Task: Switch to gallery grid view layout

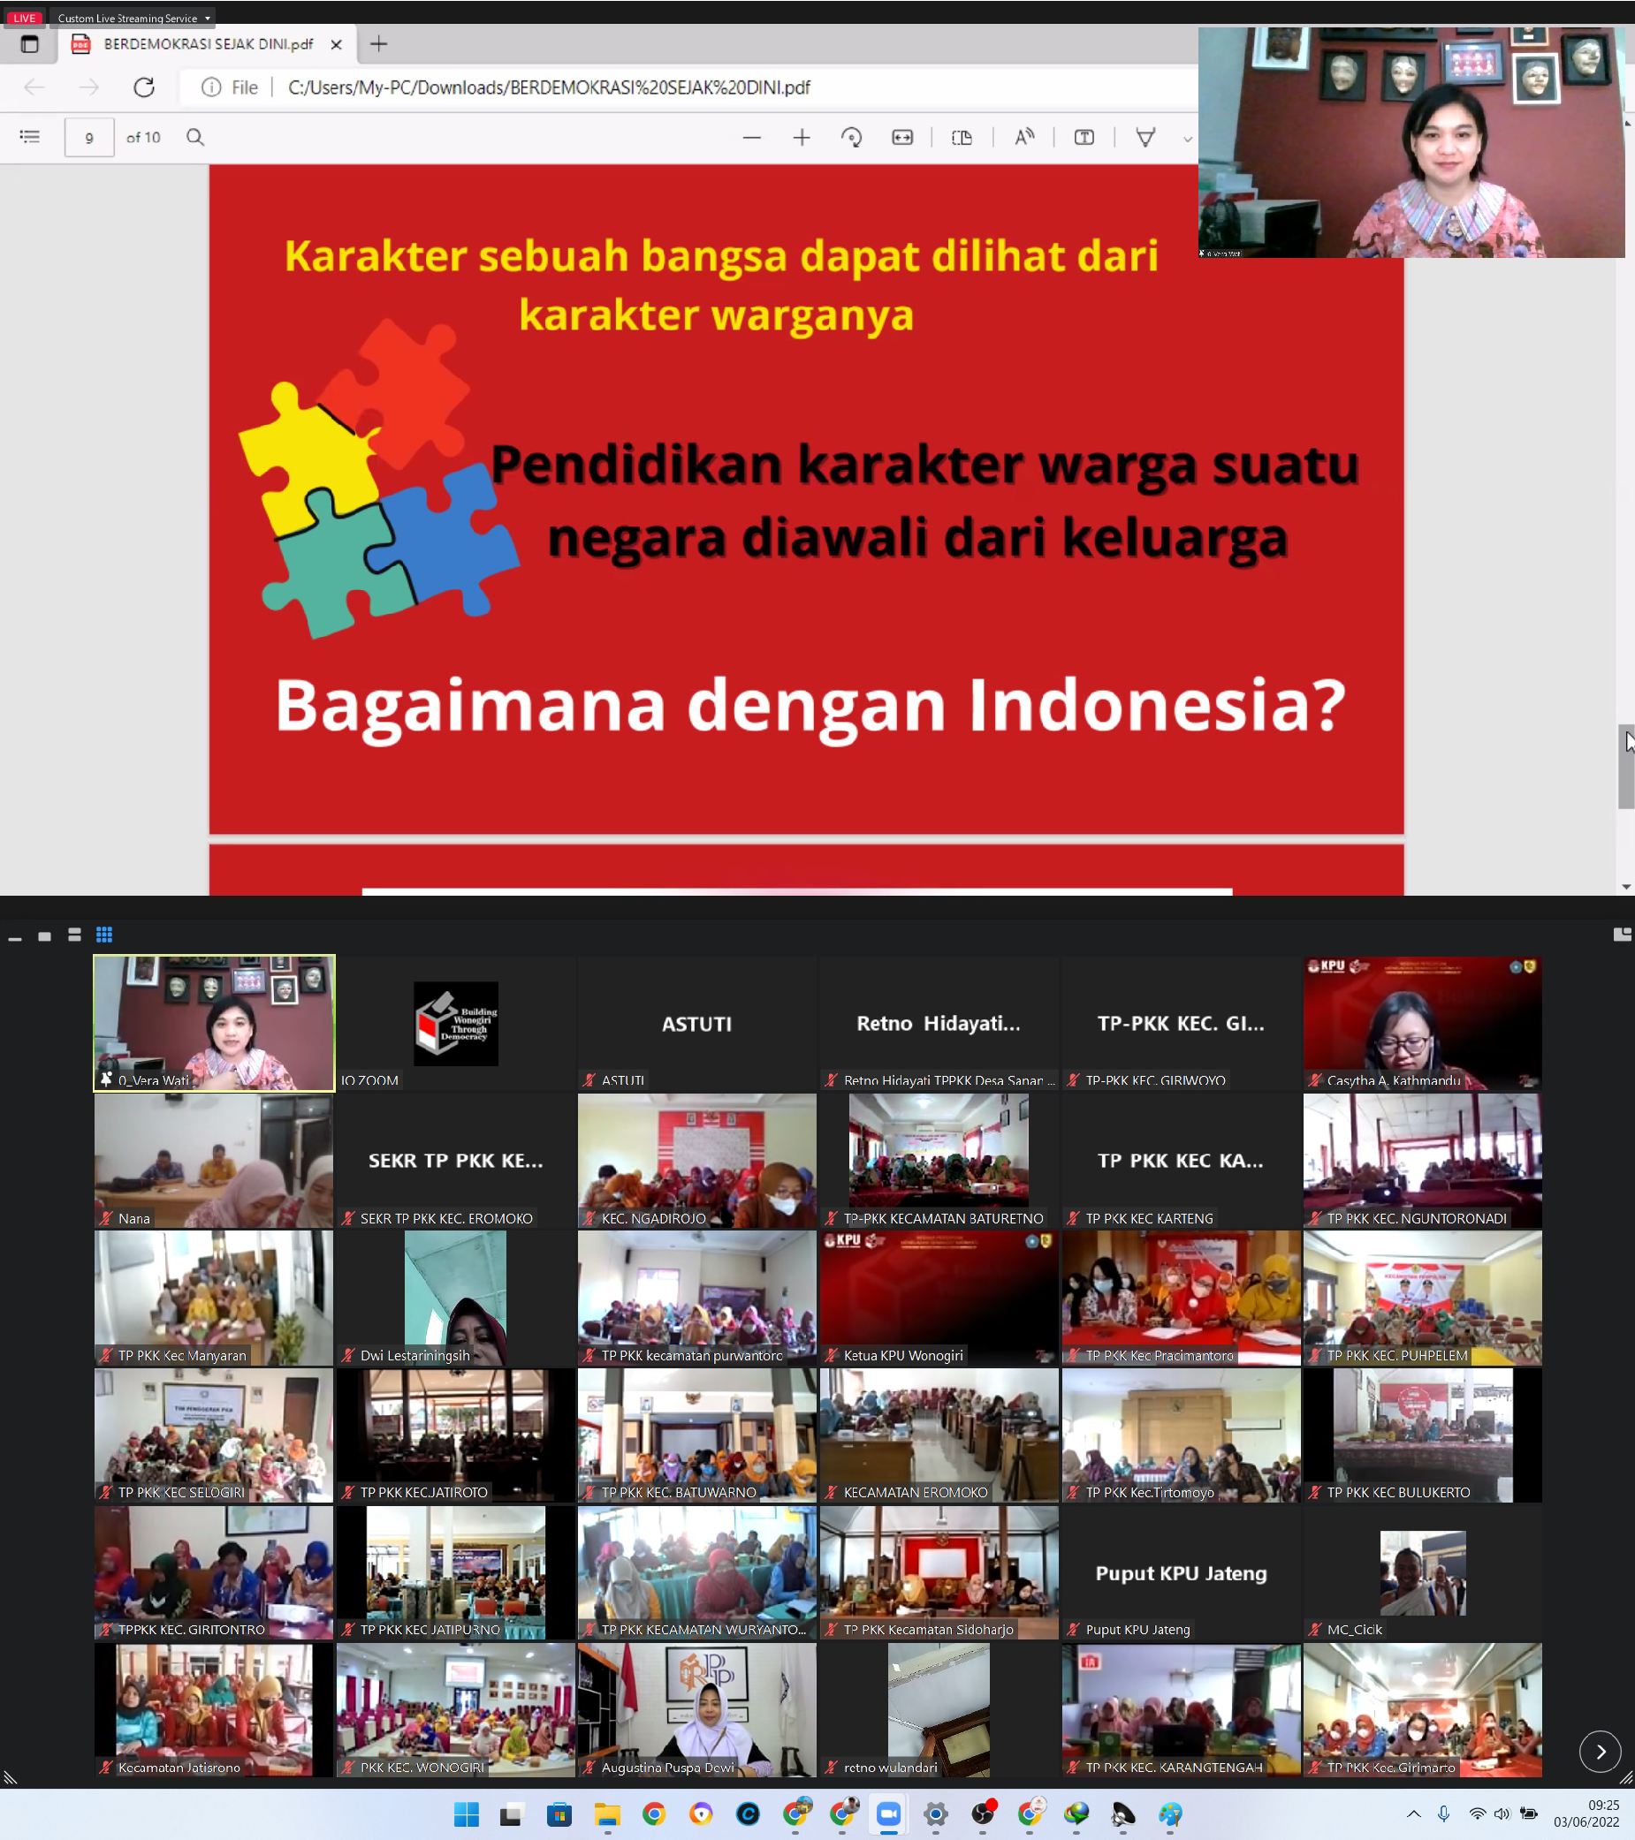Action: click(x=104, y=935)
